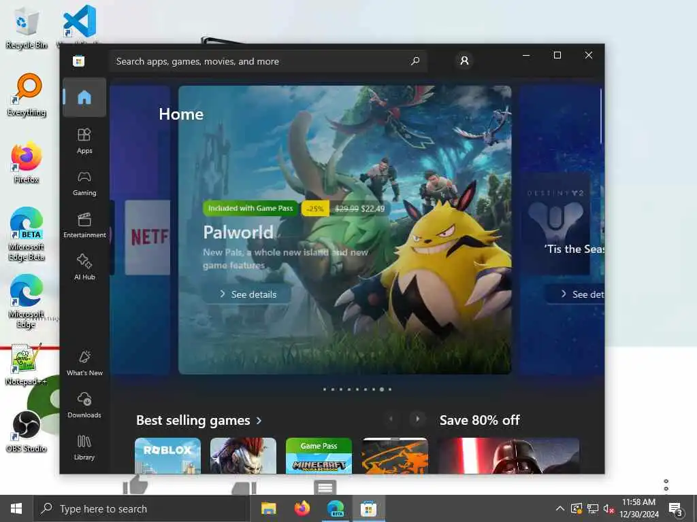This screenshot has height=522, width=697.
Task: Open the Windows Start menu
Action: click(x=16, y=508)
